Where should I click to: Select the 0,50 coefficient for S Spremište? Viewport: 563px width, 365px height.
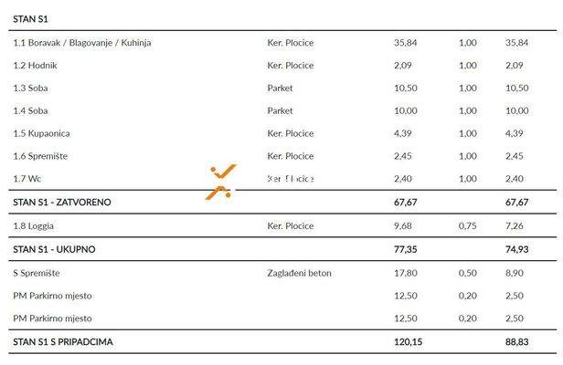pos(467,273)
